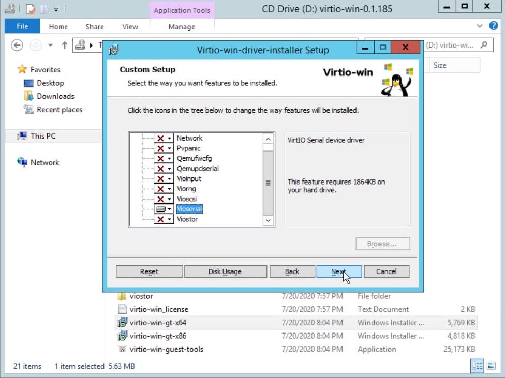Go up one folder level

click(x=65, y=45)
